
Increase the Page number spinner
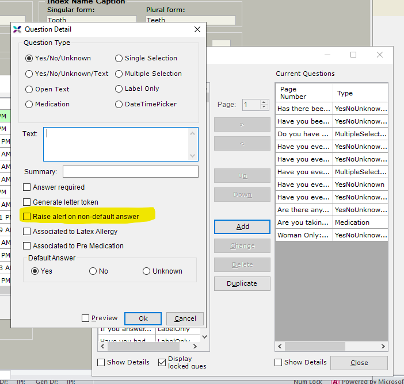[x=264, y=102]
